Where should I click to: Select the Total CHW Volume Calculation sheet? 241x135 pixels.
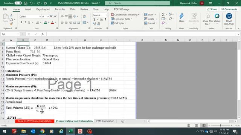pos(35,121)
